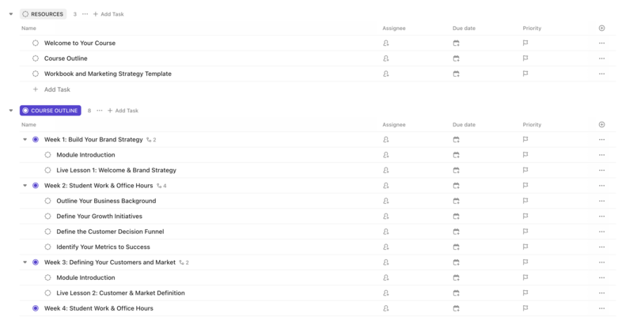
Task: Set priority flag for Workbook and Marketing Strategy Template
Action: [525, 74]
